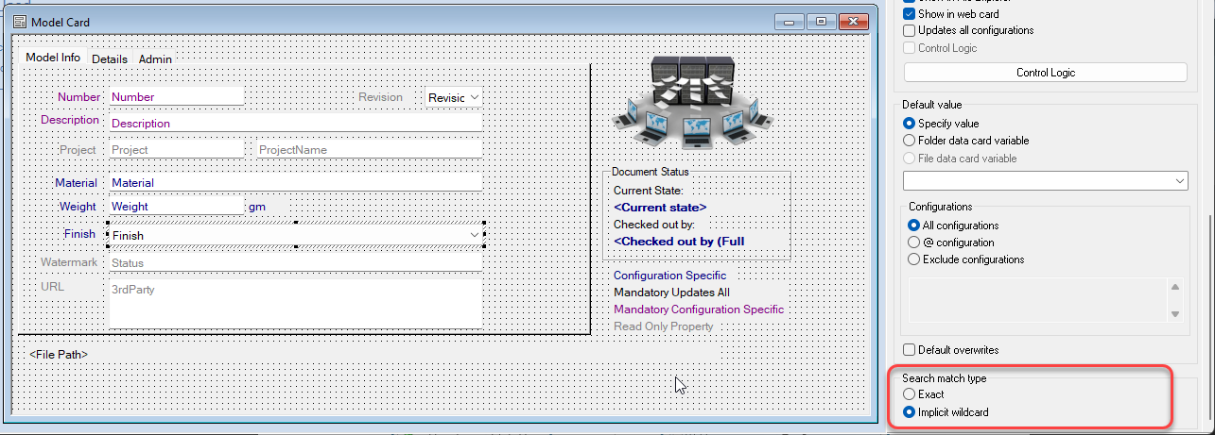Viewport: 1215px width, 435px height.
Task: Maximize the Model Card window
Action: pyautogui.click(x=821, y=22)
